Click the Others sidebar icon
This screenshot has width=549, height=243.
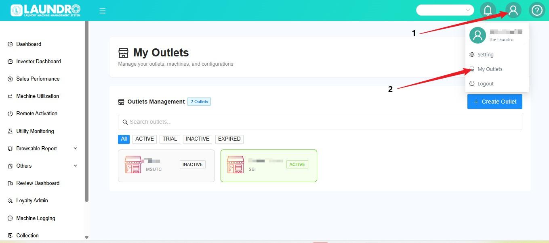(x=10, y=166)
